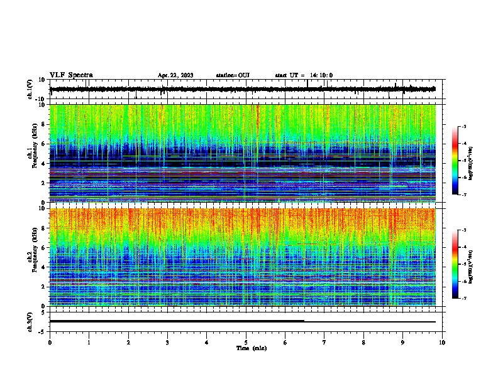Click the "-7" label on ch.2 color bar
Viewport: 498px width, 384px height.
464,298
